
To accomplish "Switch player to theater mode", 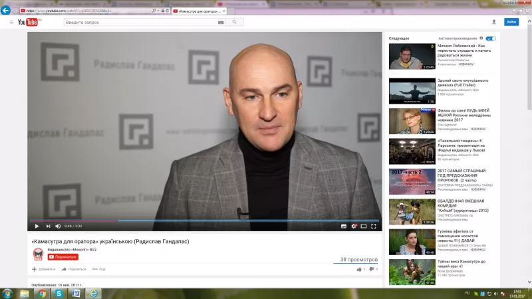I will 364,226.
